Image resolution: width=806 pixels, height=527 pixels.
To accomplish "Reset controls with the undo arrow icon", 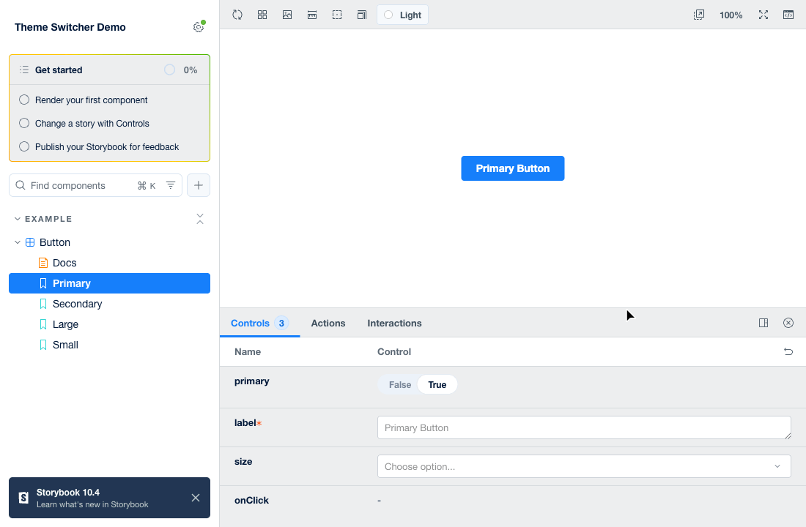I will [788, 352].
